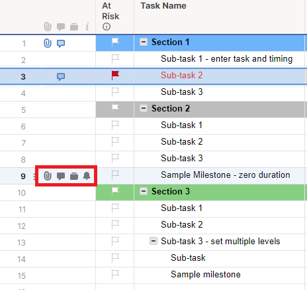Collapse Section 1

click(144, 42)
